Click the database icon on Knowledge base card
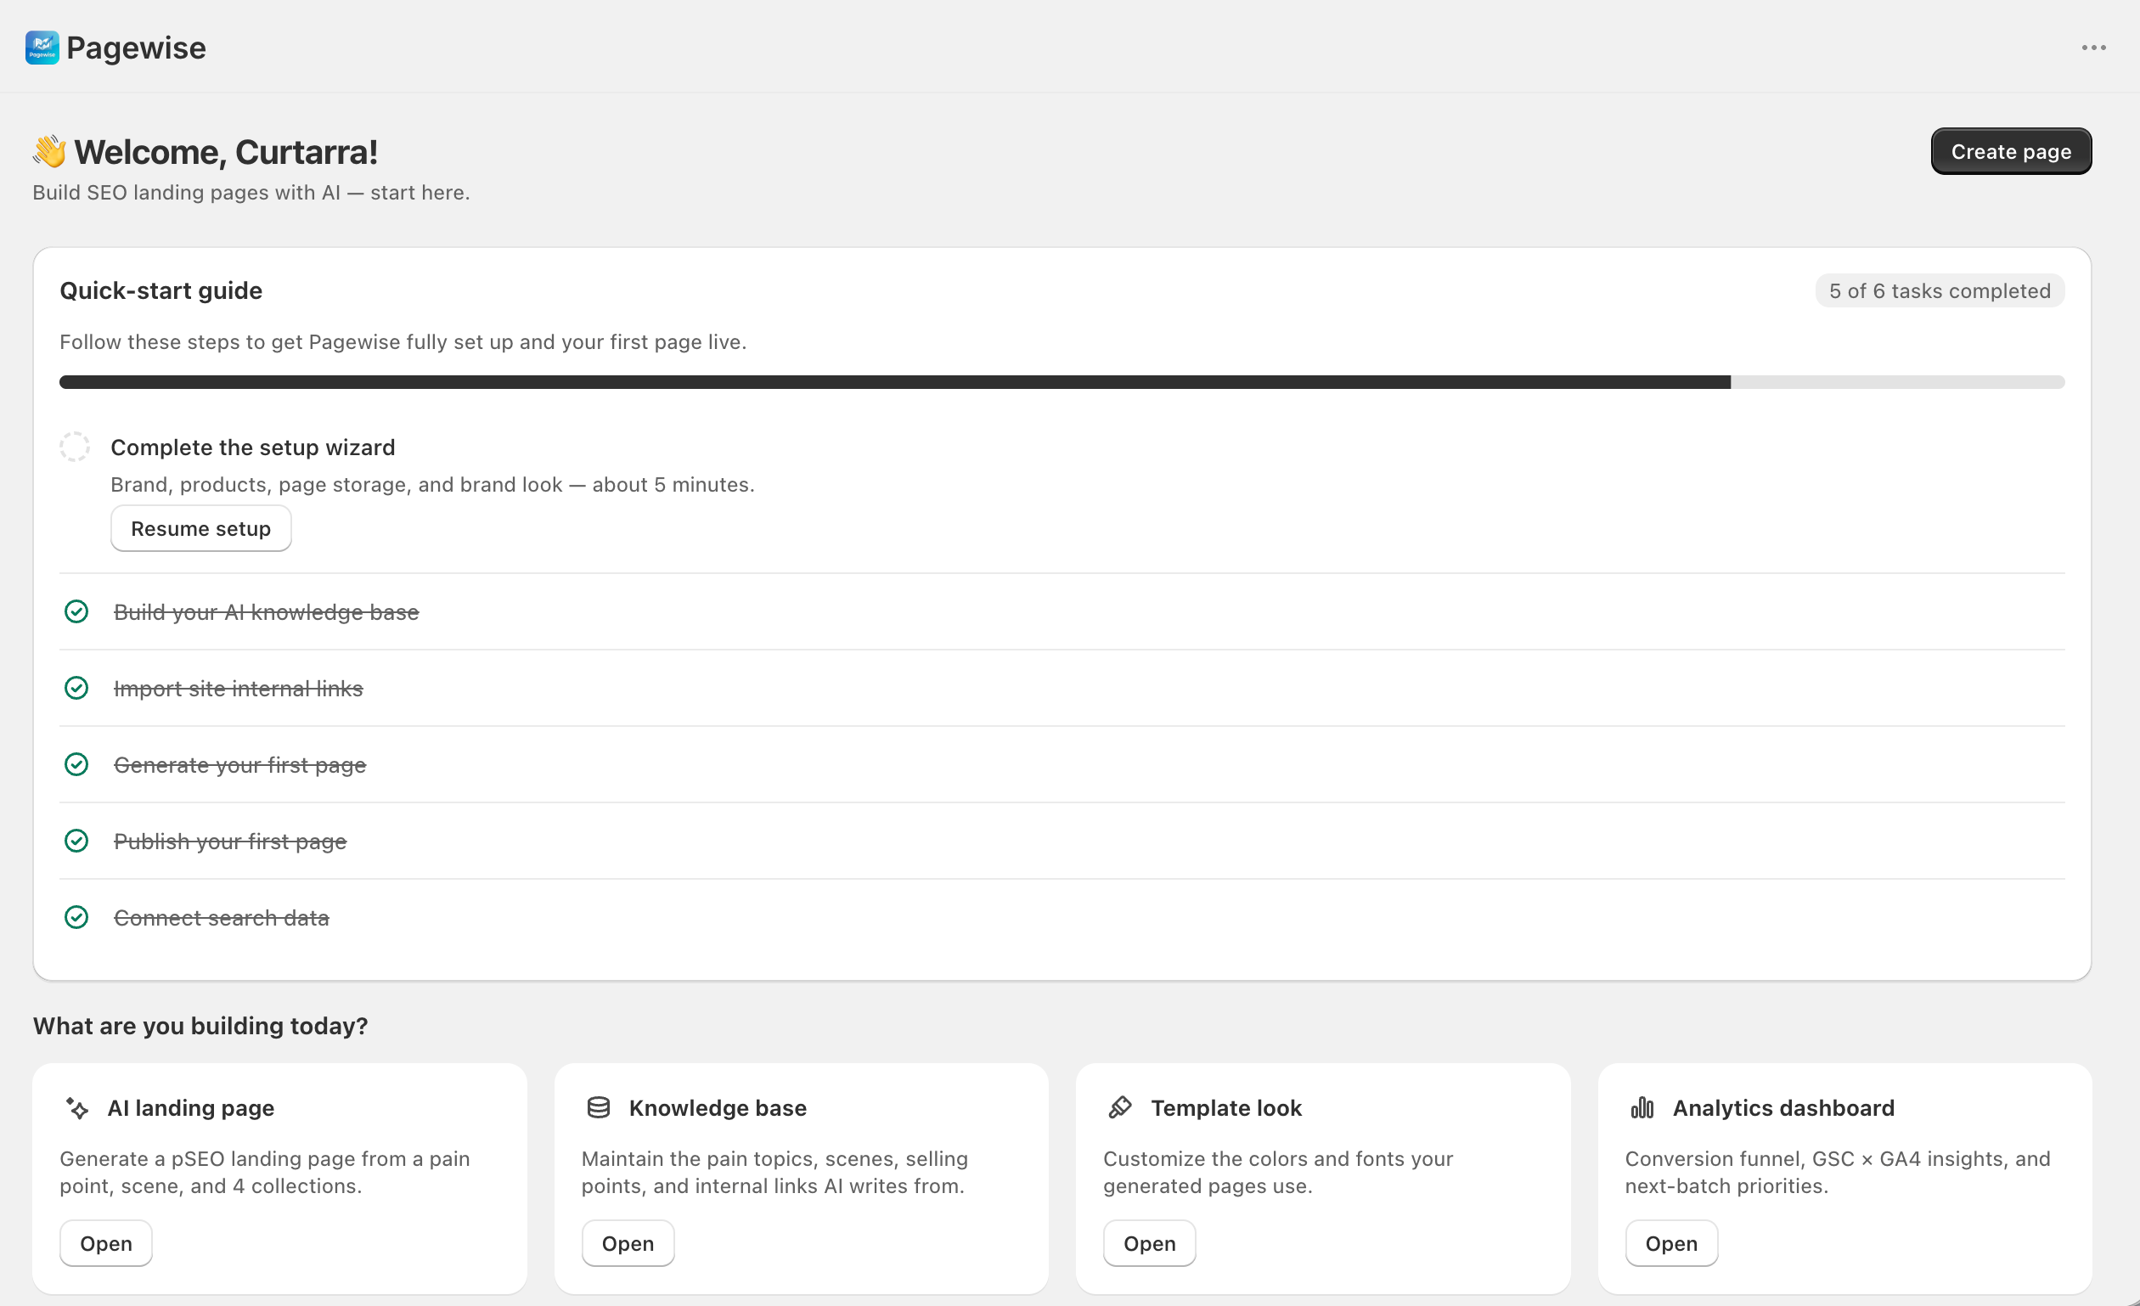2140x1306 pixels. click(599, 1108)
